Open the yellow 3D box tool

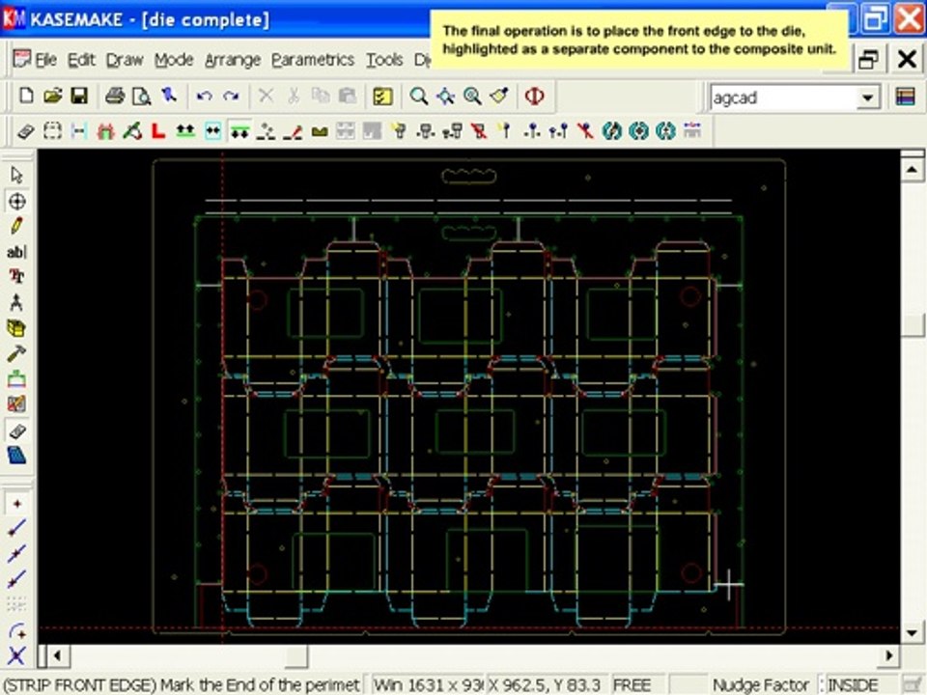tap(16, 328)
